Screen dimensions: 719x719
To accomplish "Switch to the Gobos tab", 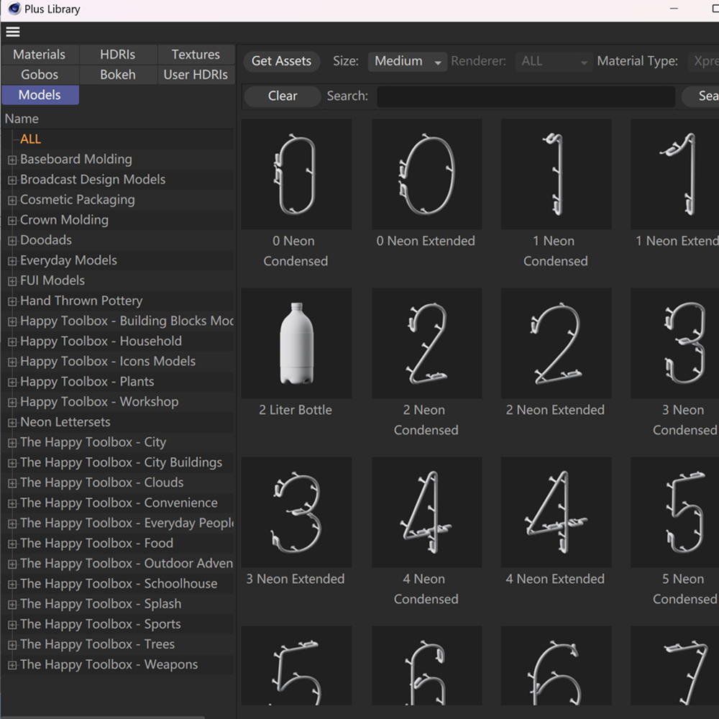I will pyautogui.click(x=40, y=75).
